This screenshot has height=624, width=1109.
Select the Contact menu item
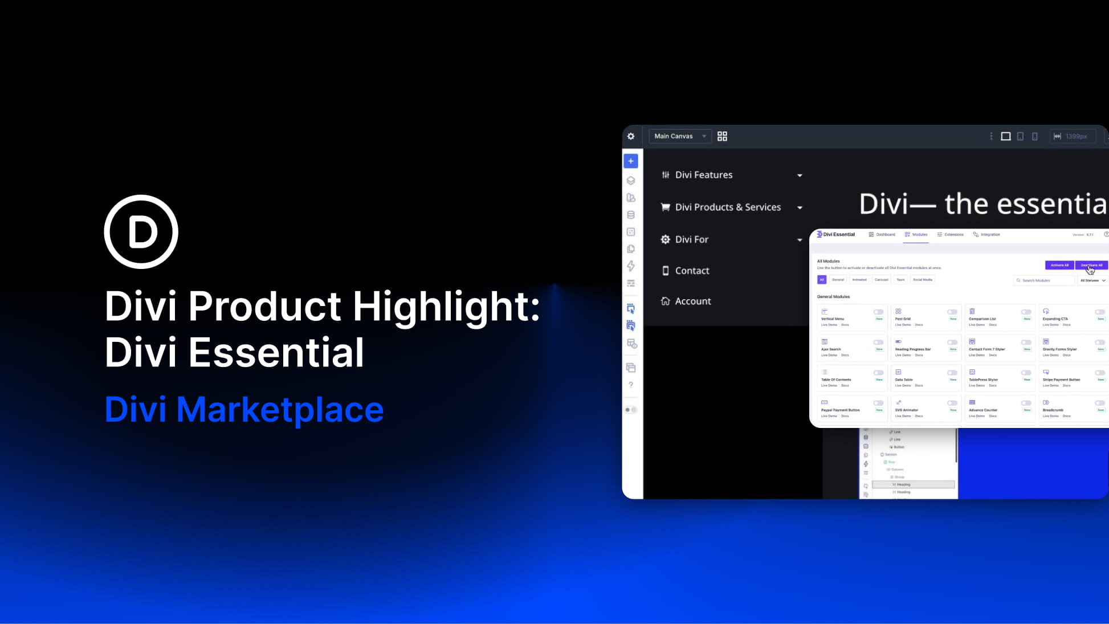[685, 271]
